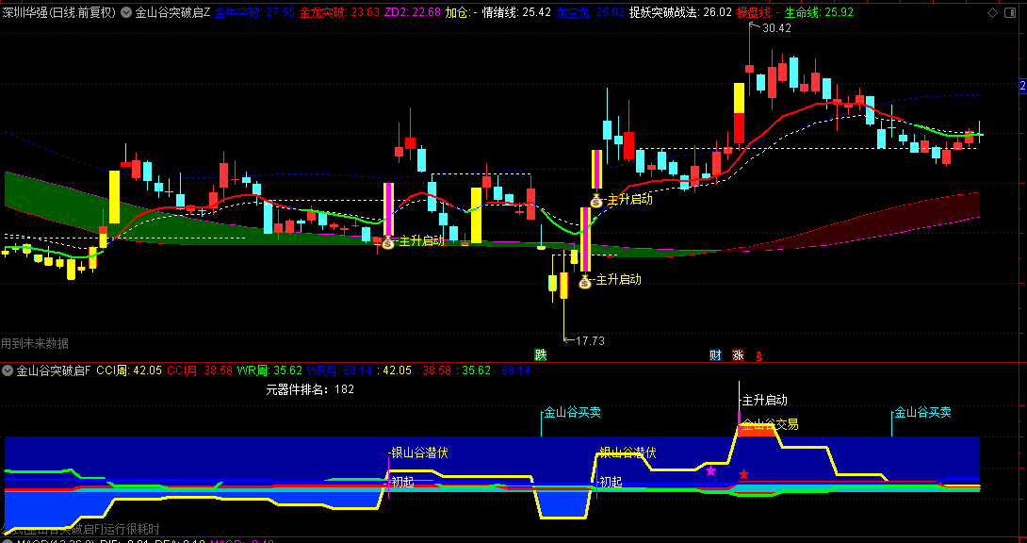Screen dimensions: 1027x543
Task: Click the CCI月: 38.58 label
Action: click(200, 370)
